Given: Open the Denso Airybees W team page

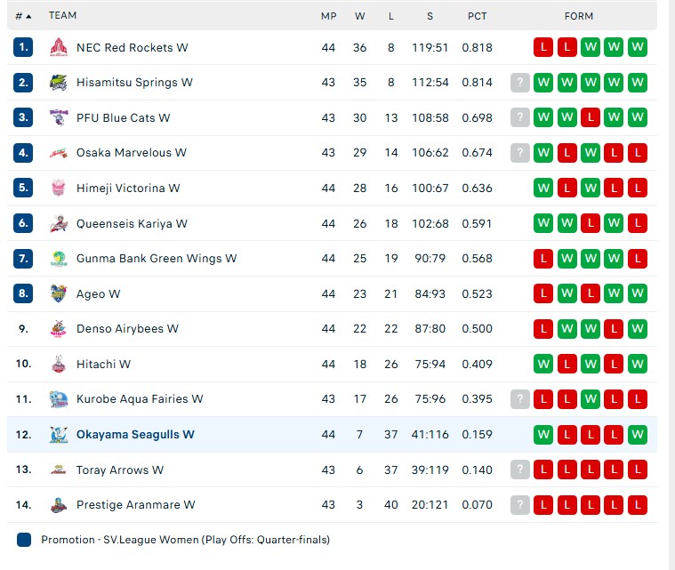Looking at the screenshot, I should (x=127, y=329).
